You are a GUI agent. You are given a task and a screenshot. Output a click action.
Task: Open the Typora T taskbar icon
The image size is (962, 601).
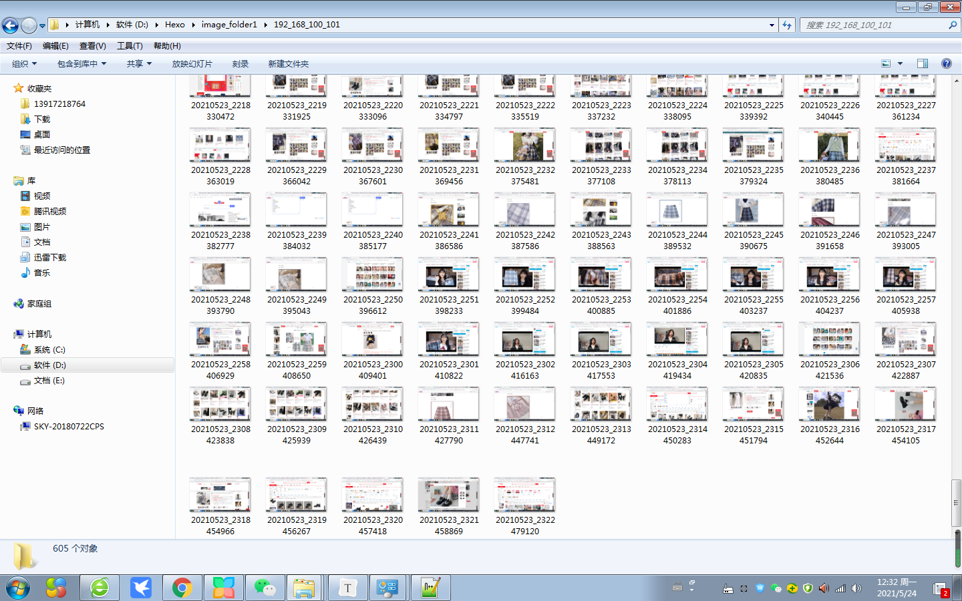point(347,588)
